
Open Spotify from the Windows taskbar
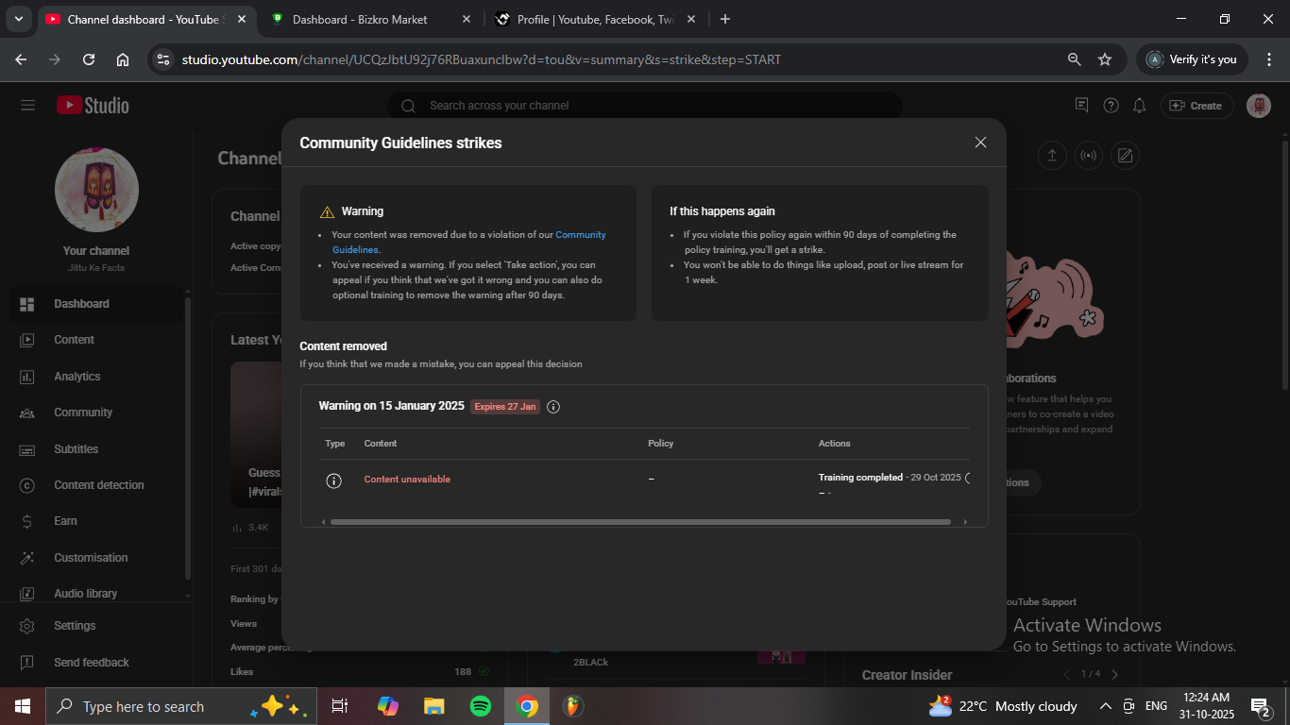tap(480, 706)
